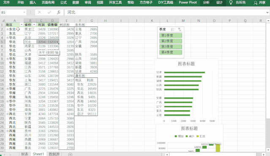Open the 设计 PivotTable tab

(x=219, y=3)
